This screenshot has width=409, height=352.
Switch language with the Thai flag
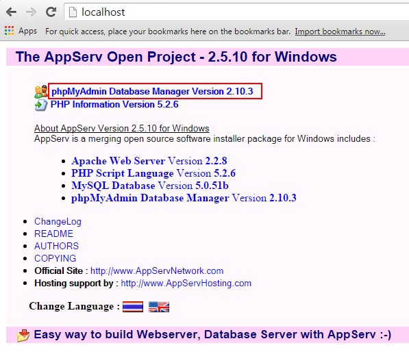(133, 307)
